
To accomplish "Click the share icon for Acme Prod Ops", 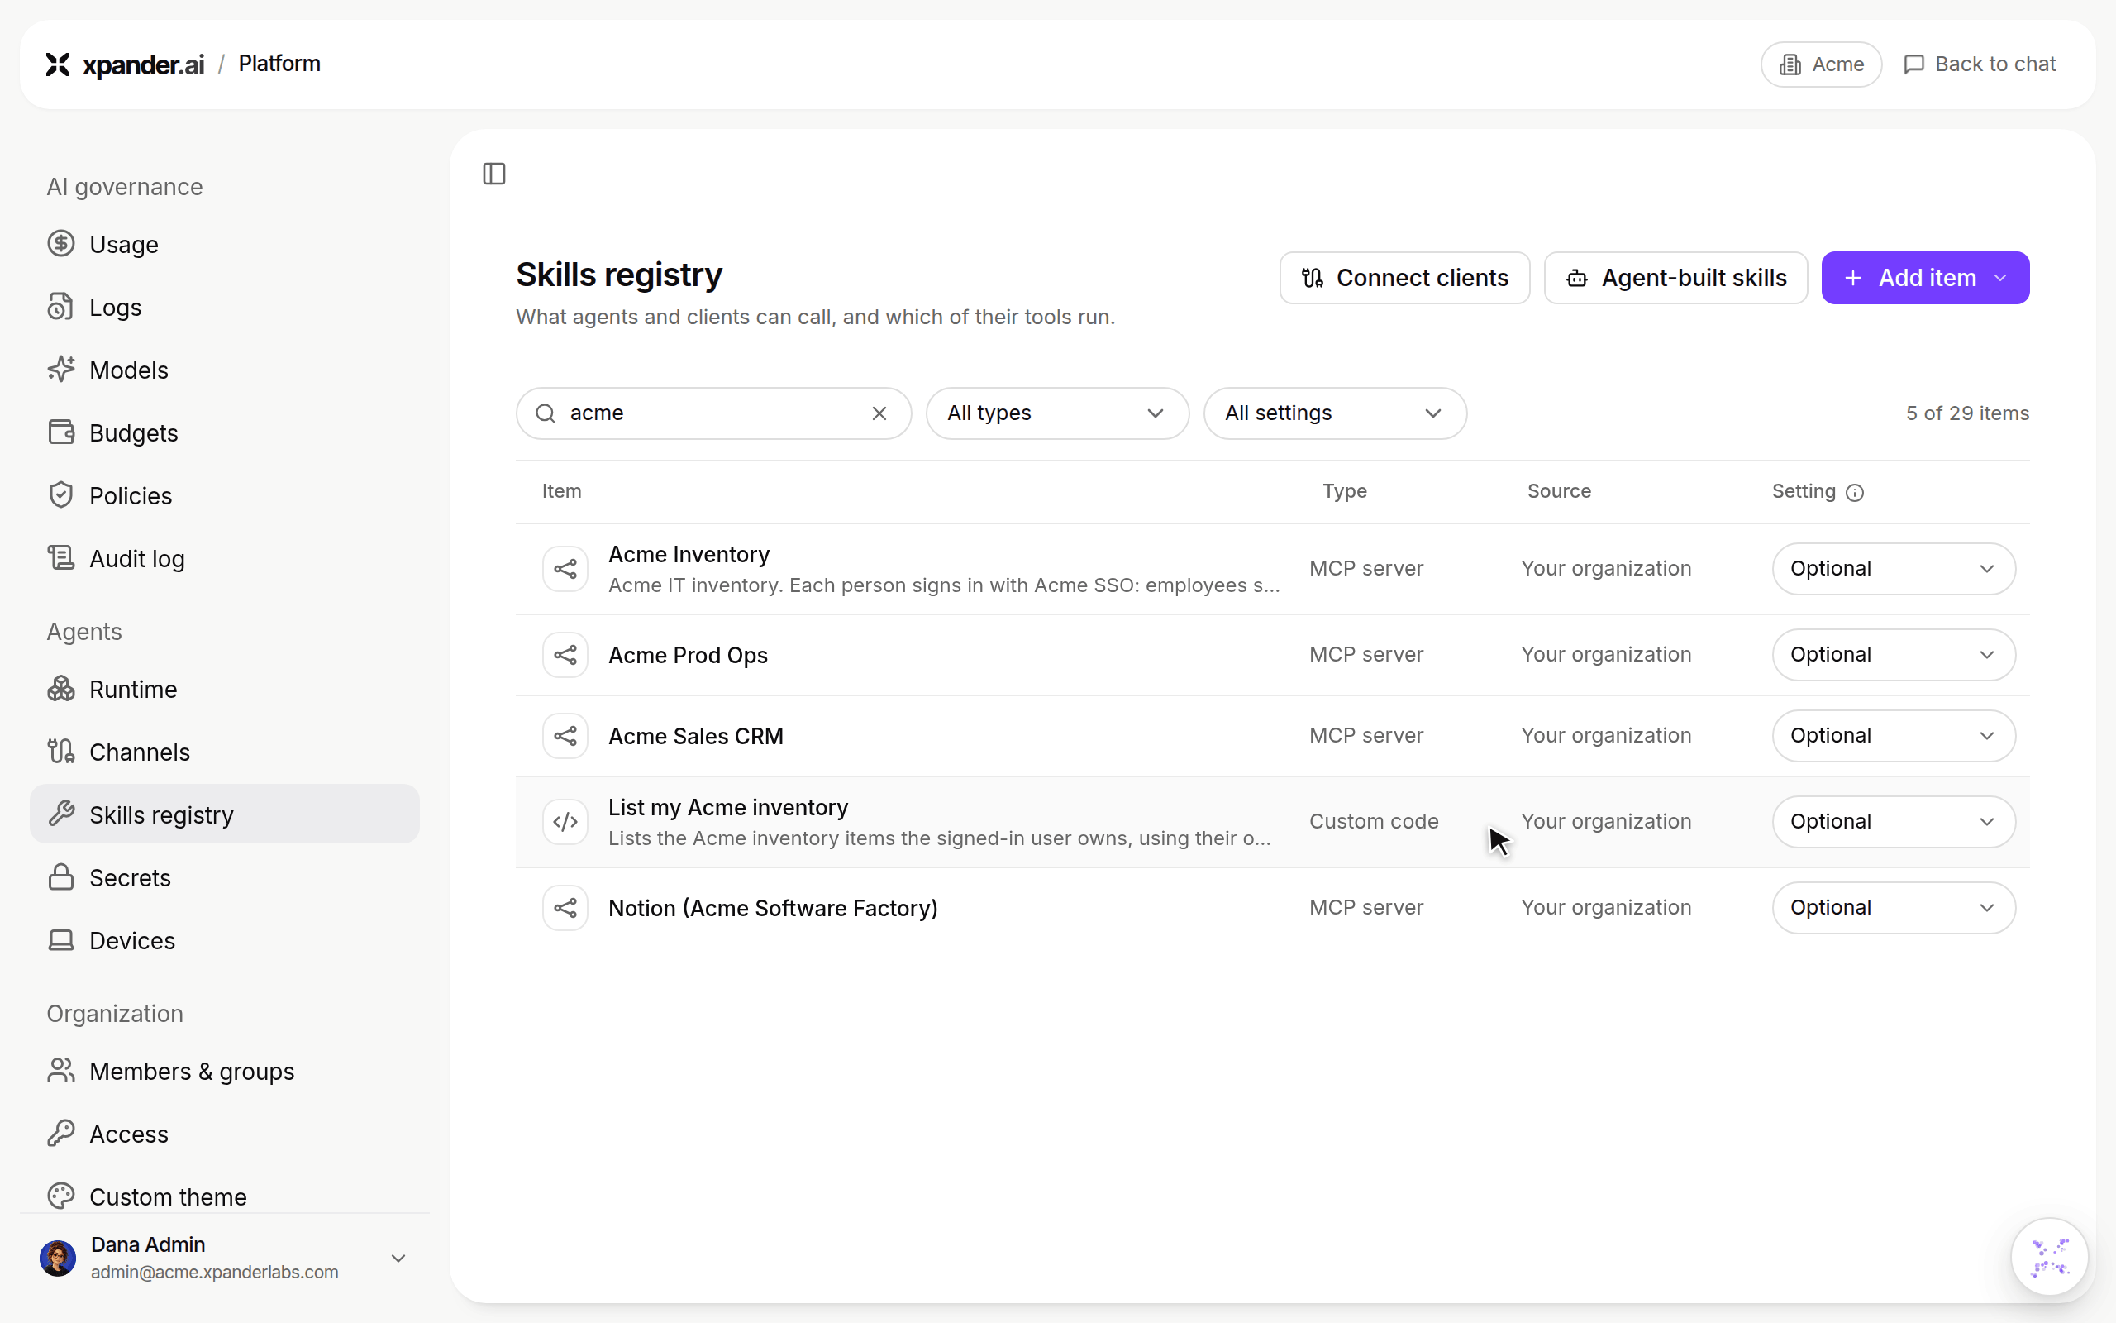I will (565, 655).
